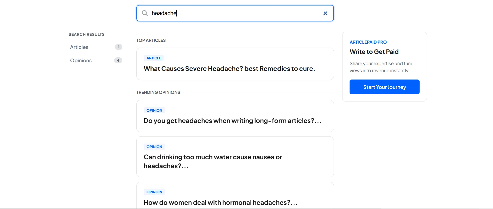
Task: Click the magnifying glass search icon
Action: pos(145,13)
